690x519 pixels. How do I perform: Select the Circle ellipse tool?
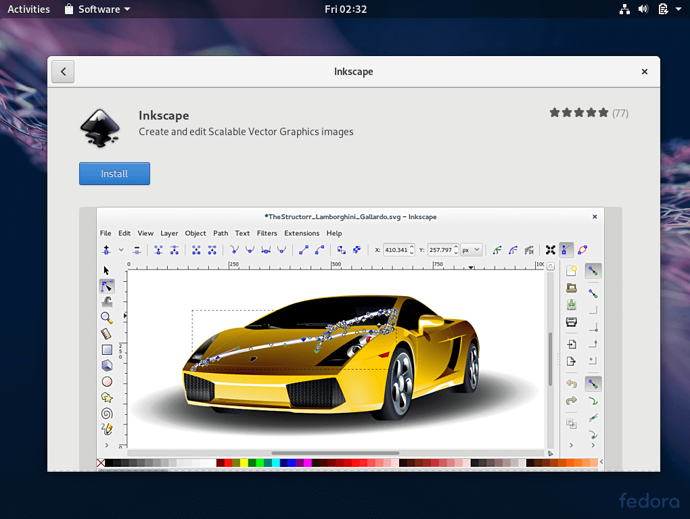tap(106, 382)
